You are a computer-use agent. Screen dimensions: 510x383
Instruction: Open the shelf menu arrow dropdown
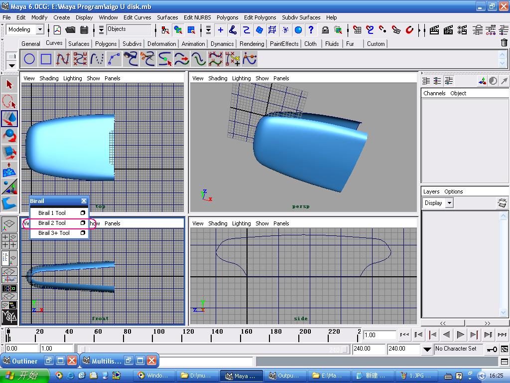pyautogui.click(x=12, y=65)
